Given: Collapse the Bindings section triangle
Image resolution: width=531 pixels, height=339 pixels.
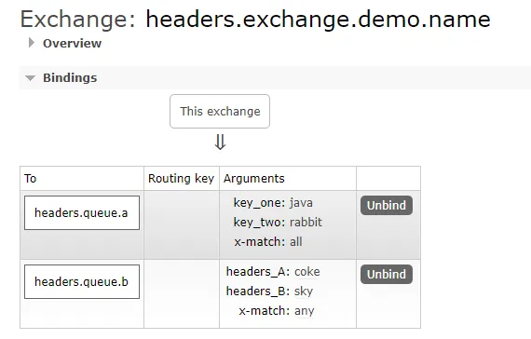Looking at the screenshot, I should click(30, 78).
